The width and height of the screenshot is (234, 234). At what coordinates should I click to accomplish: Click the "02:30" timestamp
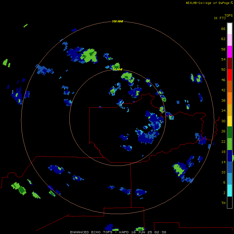coord(160,232)
